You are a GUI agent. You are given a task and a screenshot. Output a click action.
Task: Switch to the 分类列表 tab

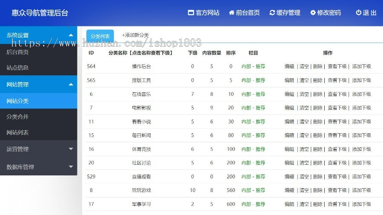click(x=100, y=36)
